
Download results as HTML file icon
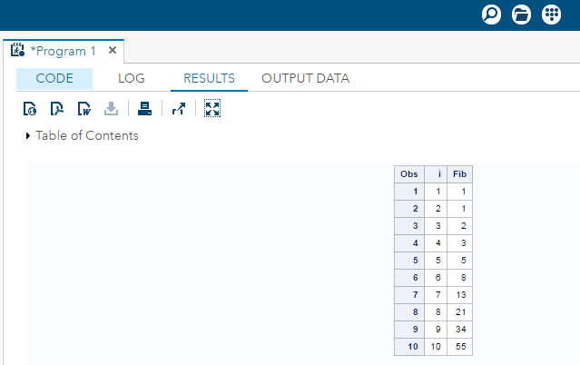tap(30, 109)
